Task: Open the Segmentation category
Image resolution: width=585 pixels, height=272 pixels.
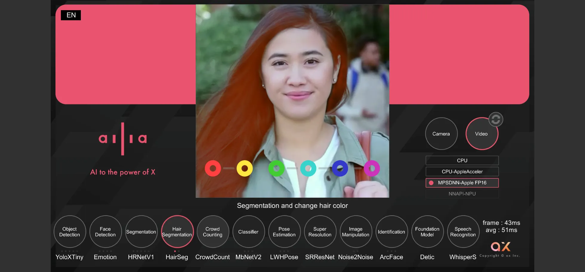Action: coord(141,232)
